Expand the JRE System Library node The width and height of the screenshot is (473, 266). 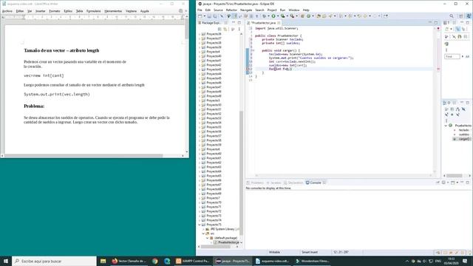pyautogui.click(x=204, y=229)
